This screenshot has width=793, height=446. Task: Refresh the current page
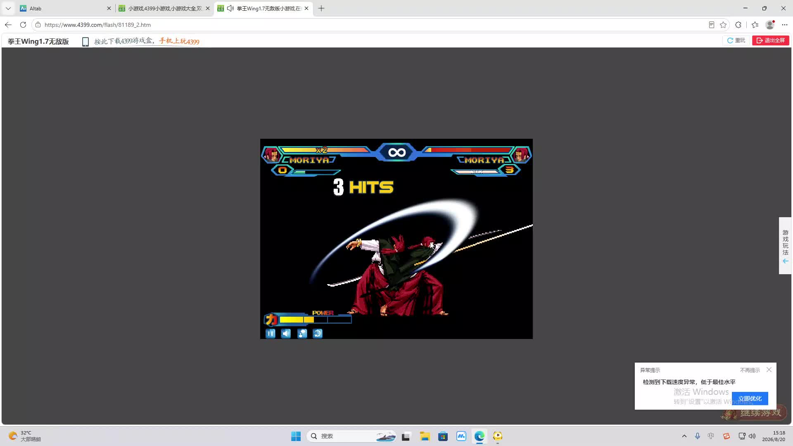(x=23, y=25)
